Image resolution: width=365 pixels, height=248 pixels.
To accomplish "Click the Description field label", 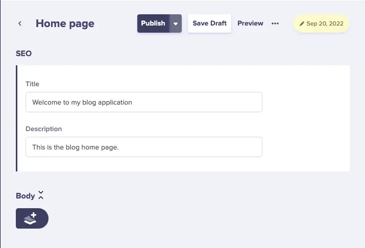I will [43, 129].
